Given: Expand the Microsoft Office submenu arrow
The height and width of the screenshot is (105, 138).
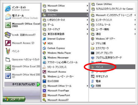Looking at the screenshot, I should [x=87, y=6].
